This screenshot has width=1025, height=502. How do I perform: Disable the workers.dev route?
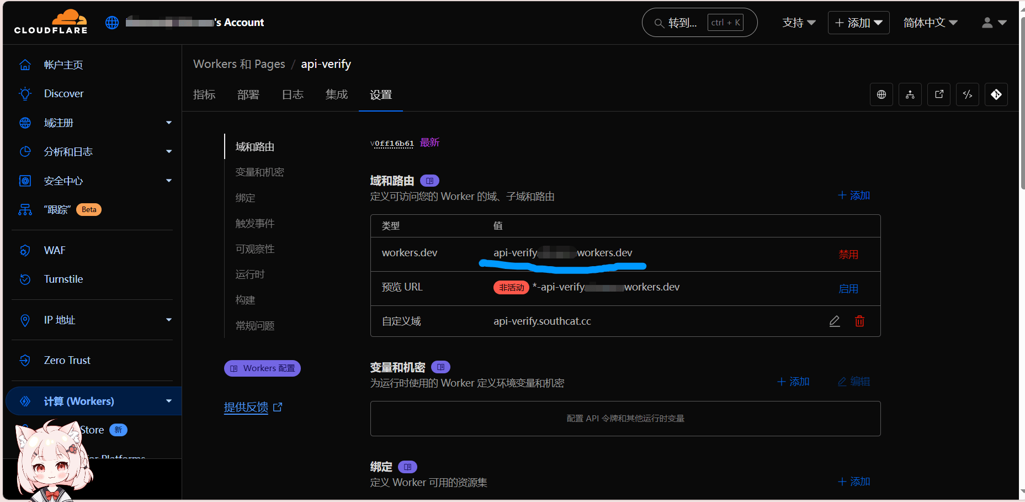pyautogui.click(x=848, y=255)
